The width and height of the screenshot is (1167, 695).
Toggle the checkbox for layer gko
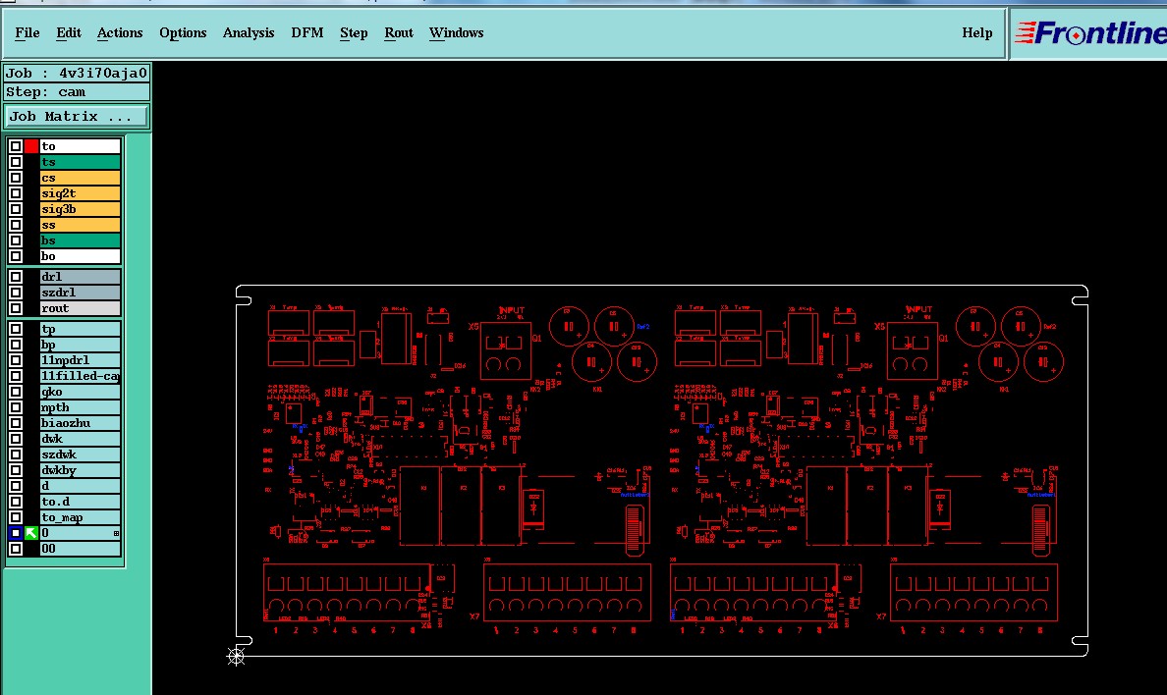point(16,392)
